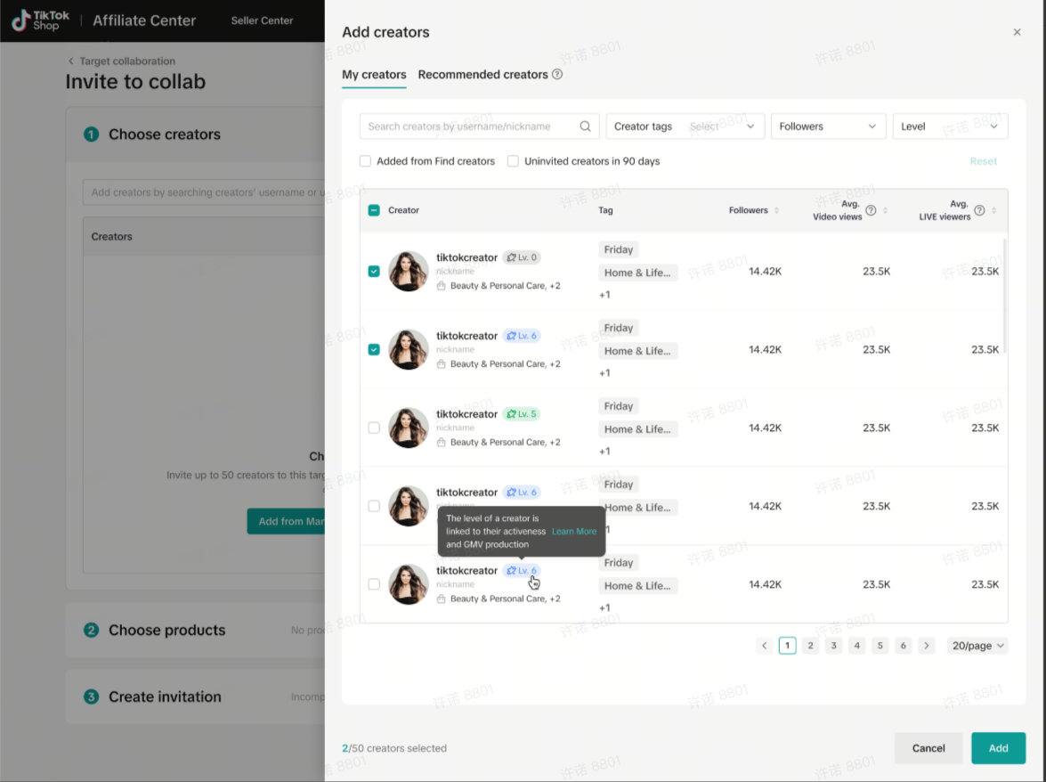Enable Added from Find creators checkbox
Viewport: 1046px width, 782px height.
[365, 161]
